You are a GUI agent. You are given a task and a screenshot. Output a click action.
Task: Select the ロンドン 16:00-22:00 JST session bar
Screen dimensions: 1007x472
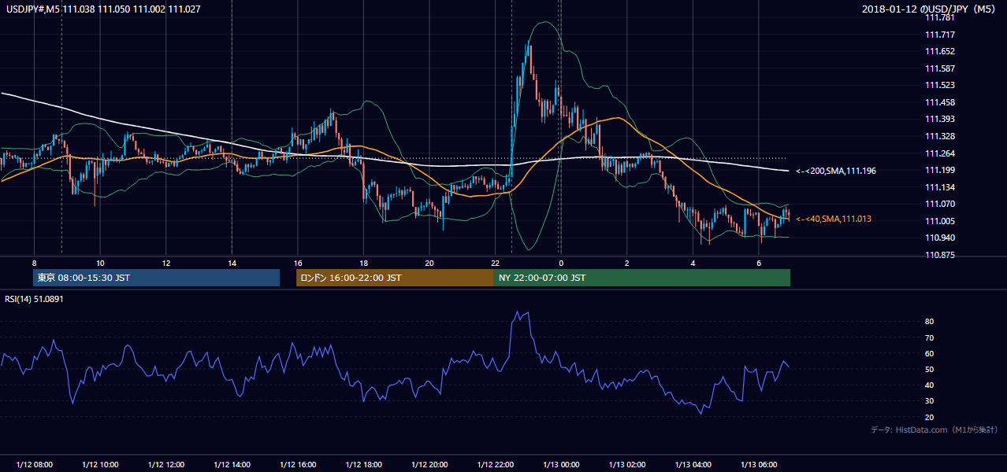click(395, 278)
